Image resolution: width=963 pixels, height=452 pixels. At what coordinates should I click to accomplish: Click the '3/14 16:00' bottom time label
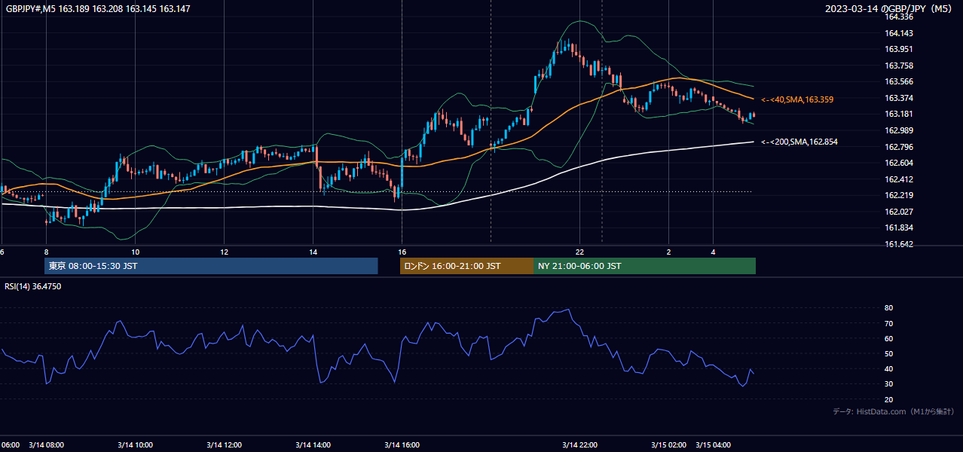tap(402, 444)
